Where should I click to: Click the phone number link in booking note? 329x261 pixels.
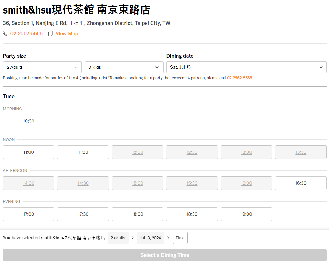click(239, 78)
